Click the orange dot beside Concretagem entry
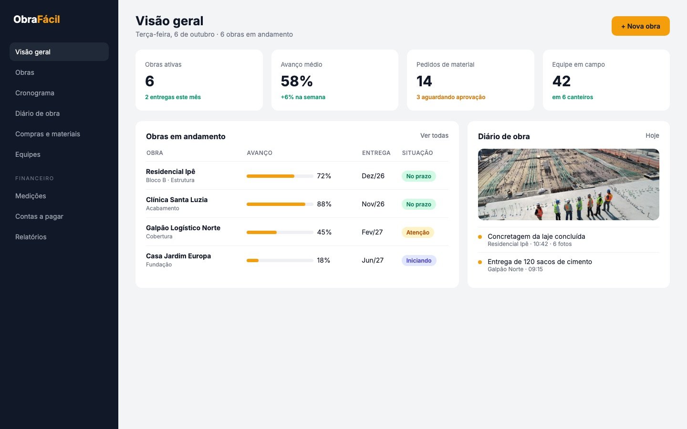 tap(480, 237)
